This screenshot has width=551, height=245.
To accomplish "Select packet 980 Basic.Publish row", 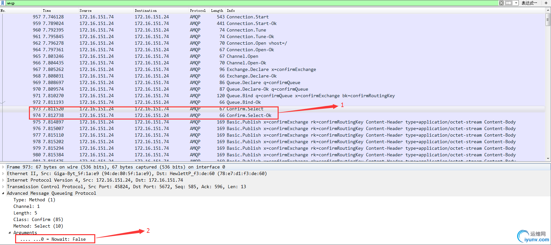I will point(273,155).
